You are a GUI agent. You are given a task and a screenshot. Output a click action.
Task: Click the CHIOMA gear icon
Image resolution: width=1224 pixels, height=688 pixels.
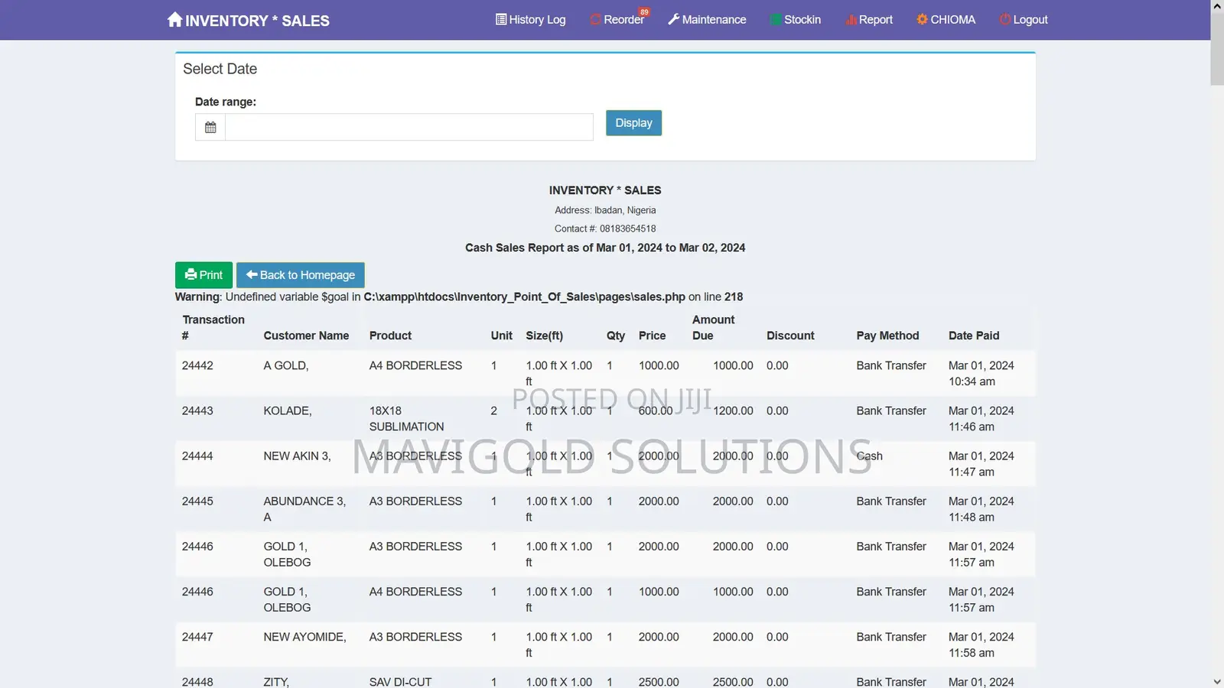[922, 19]
